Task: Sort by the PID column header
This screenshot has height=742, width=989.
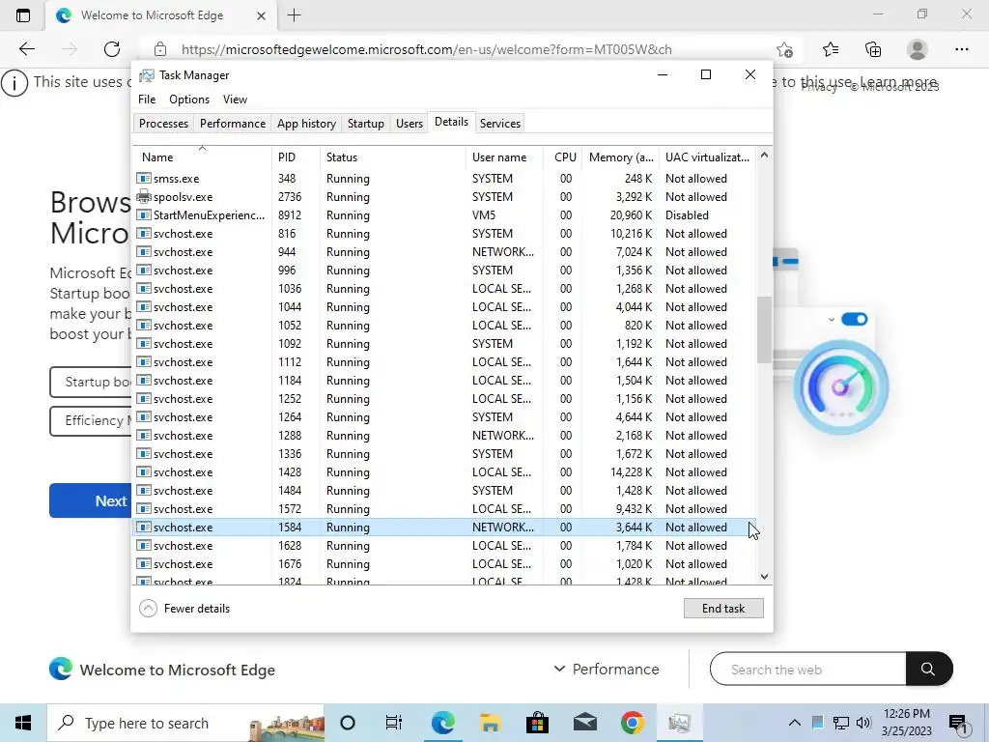Action: (297, 157)
